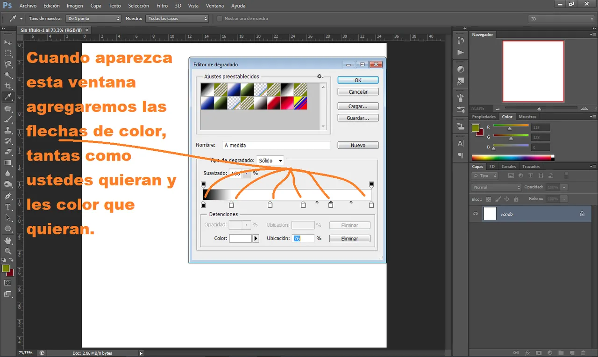Click the enabled Eliminar color stop button
The height and width of the screenshot is (357, 598).
click(x=349, y=238)
